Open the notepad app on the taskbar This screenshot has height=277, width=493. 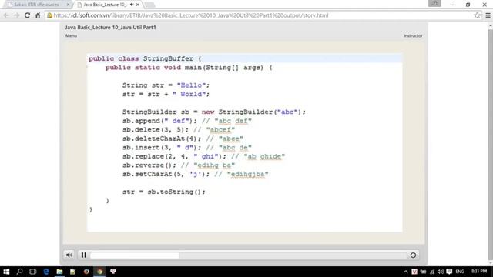pyautogui.click(x=72, y=272)
